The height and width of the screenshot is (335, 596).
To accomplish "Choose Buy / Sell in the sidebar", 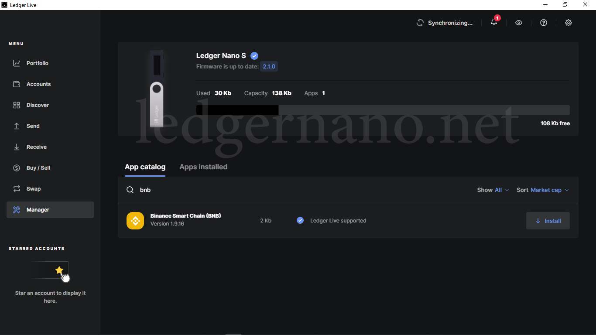I will click(x=50, y=168).
